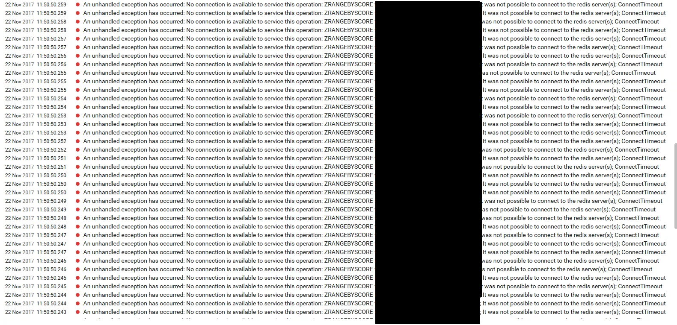The image size is (677, 325).
Task: Click the red dot on the topmost 11:50:50.259 row
Action: pyautogui.click(x=77, y=5)
